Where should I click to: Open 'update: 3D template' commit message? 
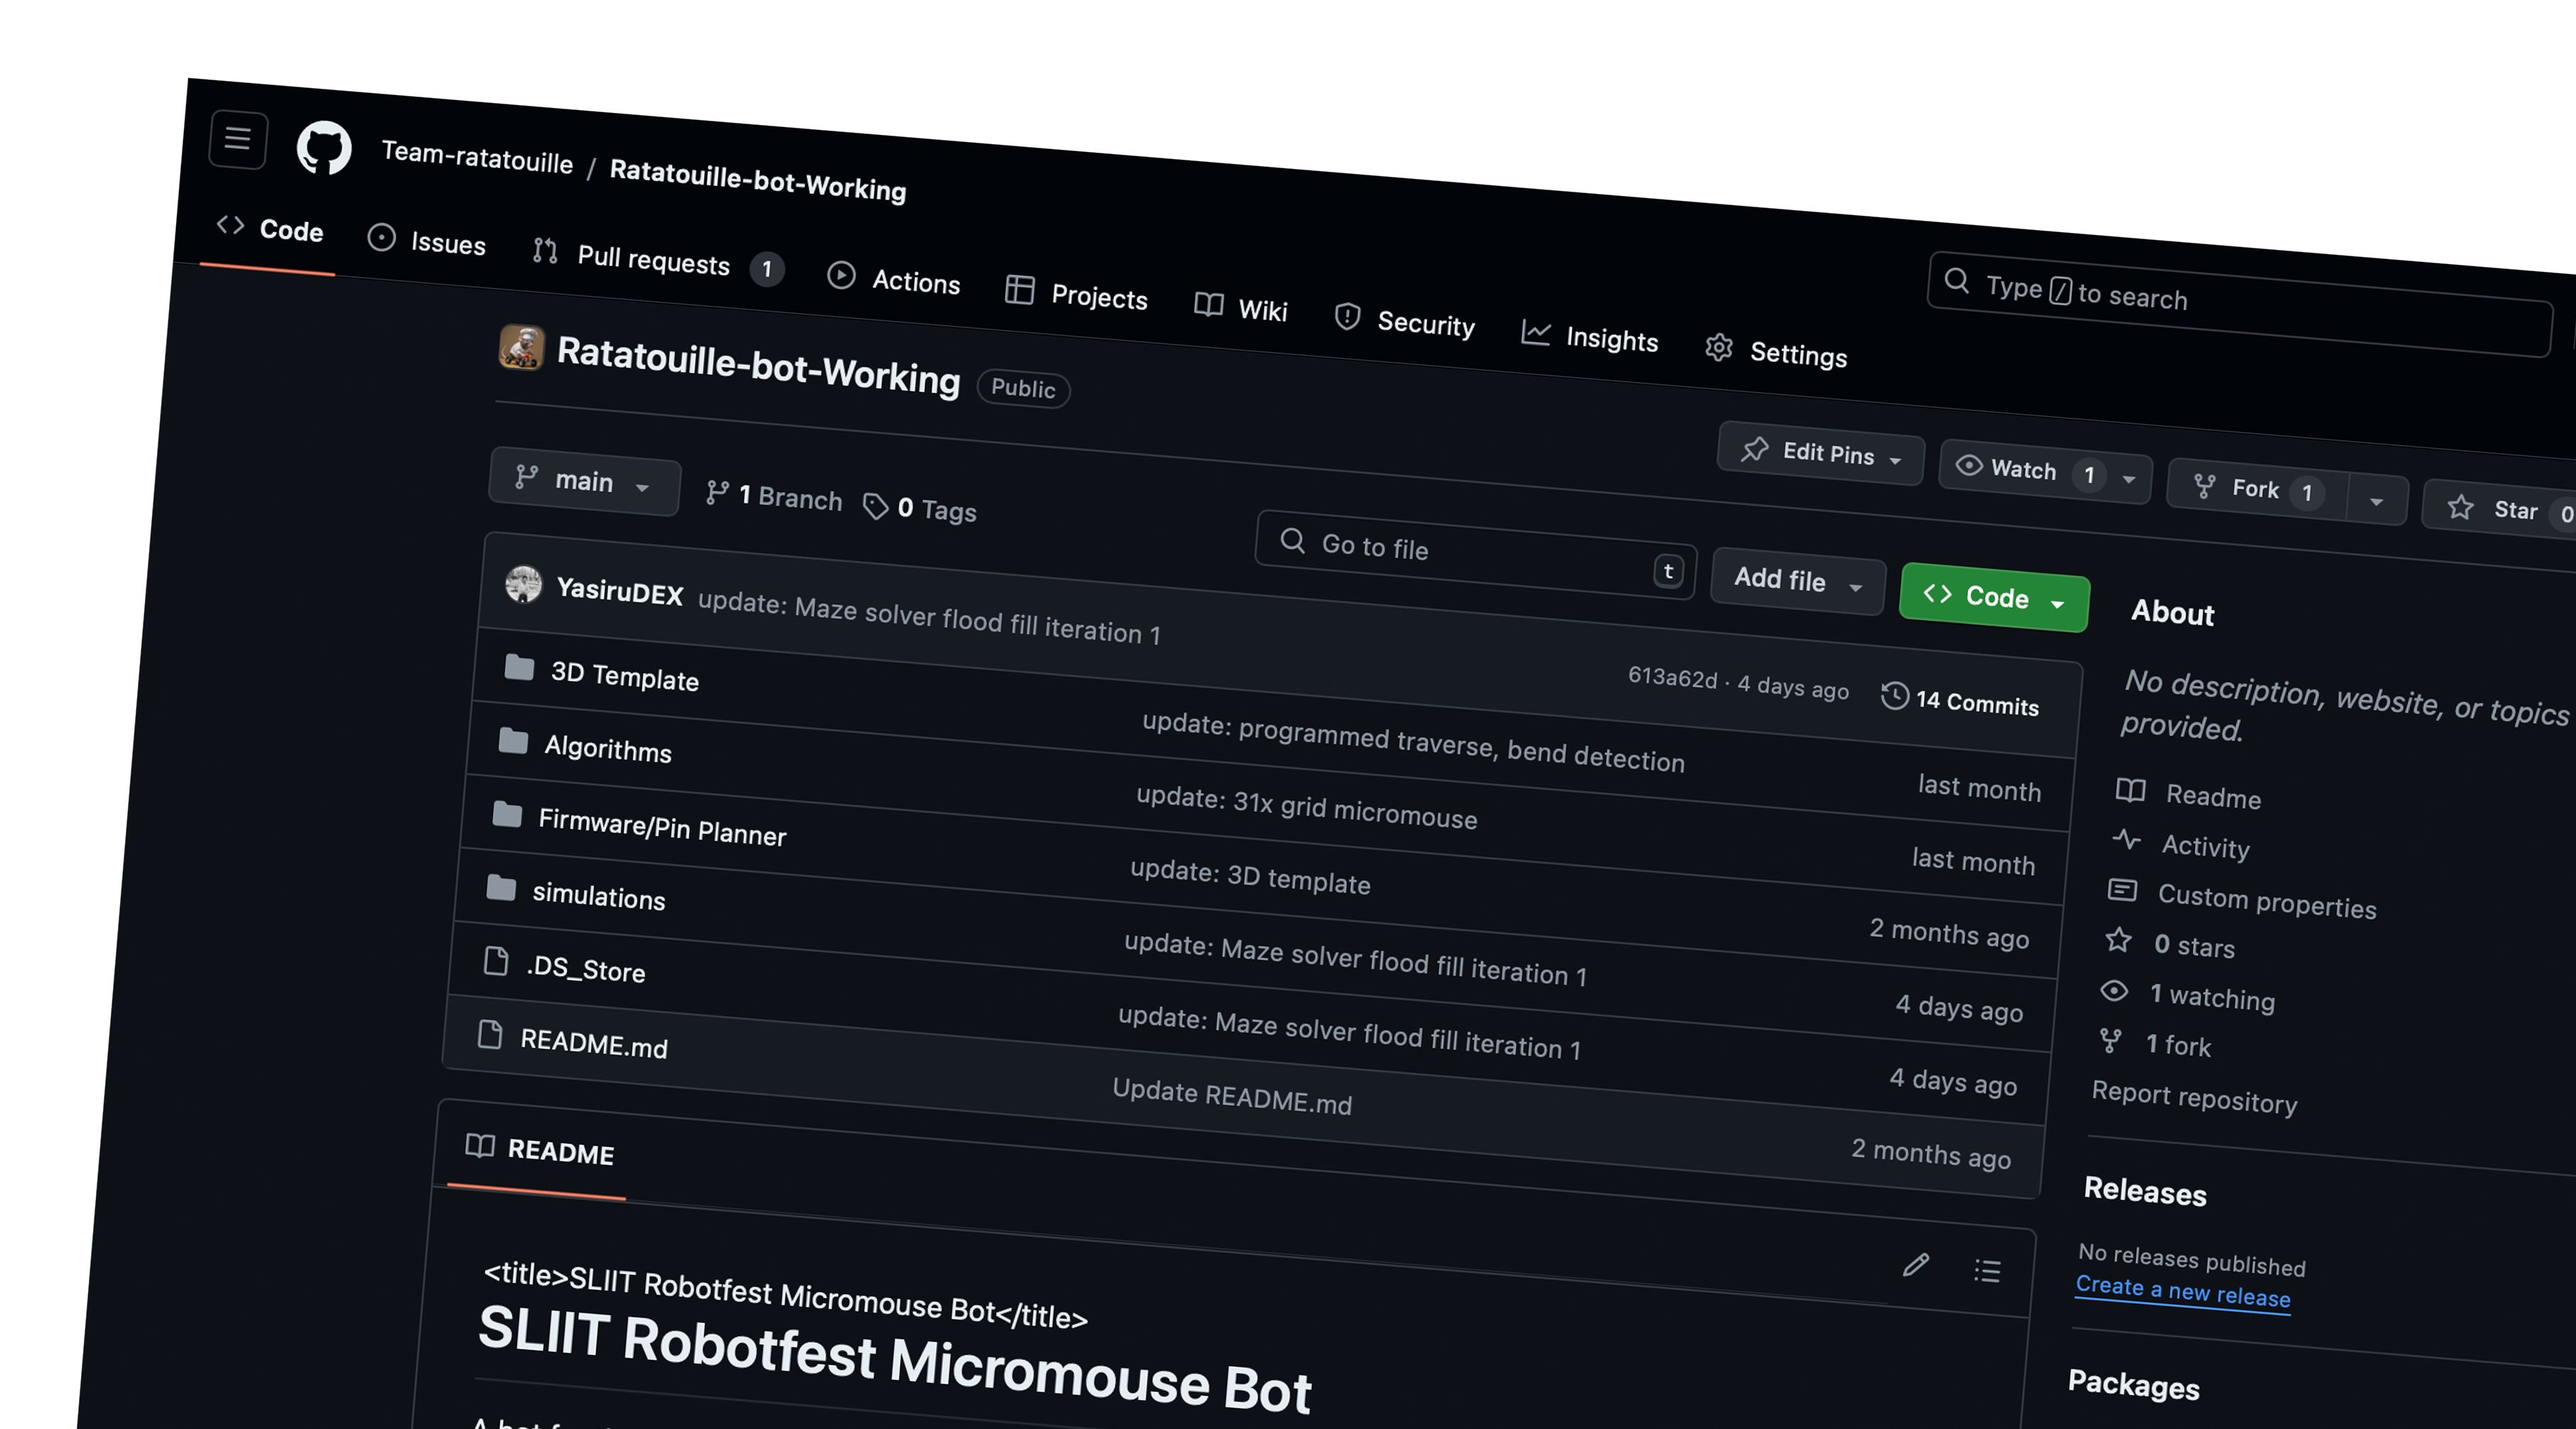point(1250,877)
